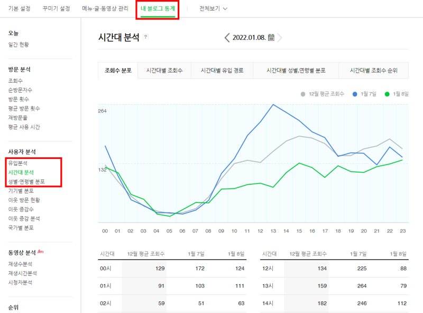Go to previous date arrow
This screenshot has height=313, width=423.
point(227,38)
